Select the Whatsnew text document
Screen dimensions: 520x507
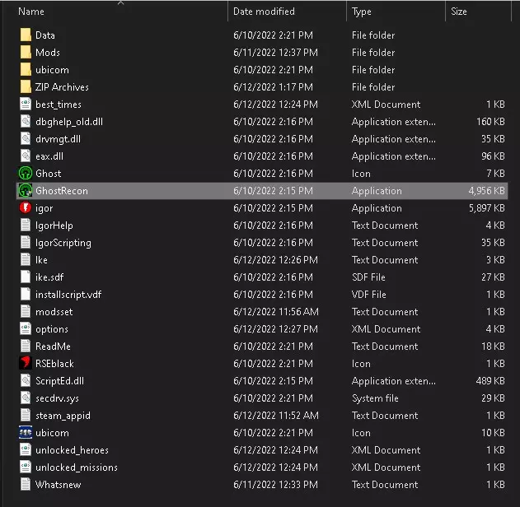(x=58, y=485)
